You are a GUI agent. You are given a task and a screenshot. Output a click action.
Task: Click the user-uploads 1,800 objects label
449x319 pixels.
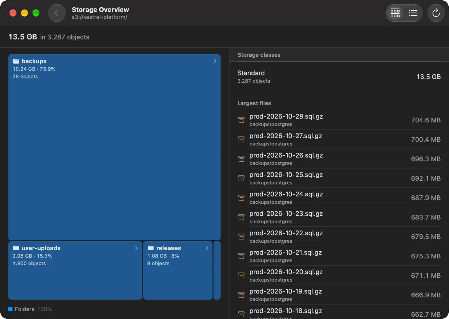click(x=29, y=263)
